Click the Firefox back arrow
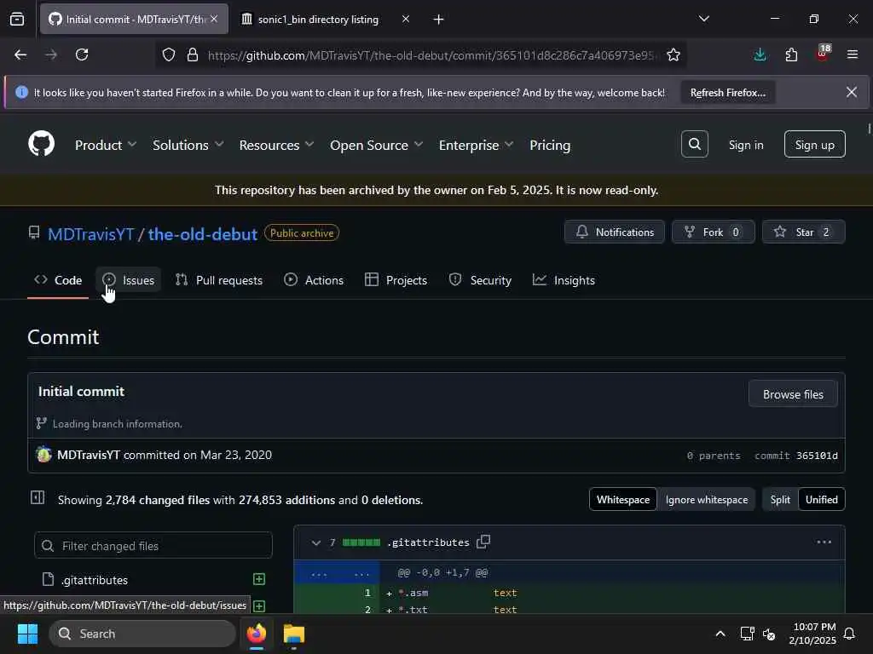 click(20, 54)
